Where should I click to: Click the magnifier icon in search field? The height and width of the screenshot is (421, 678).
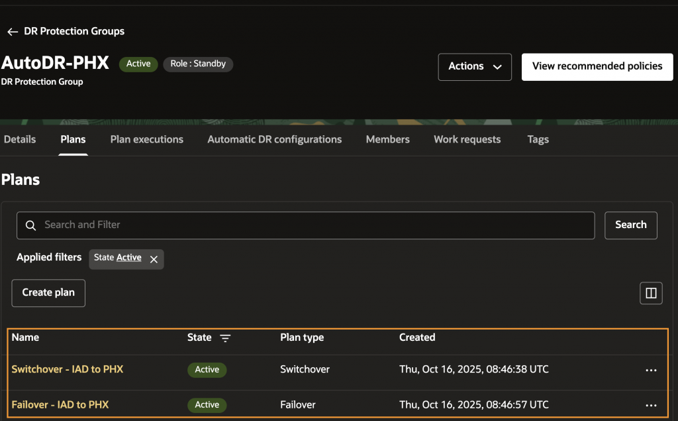30,225
